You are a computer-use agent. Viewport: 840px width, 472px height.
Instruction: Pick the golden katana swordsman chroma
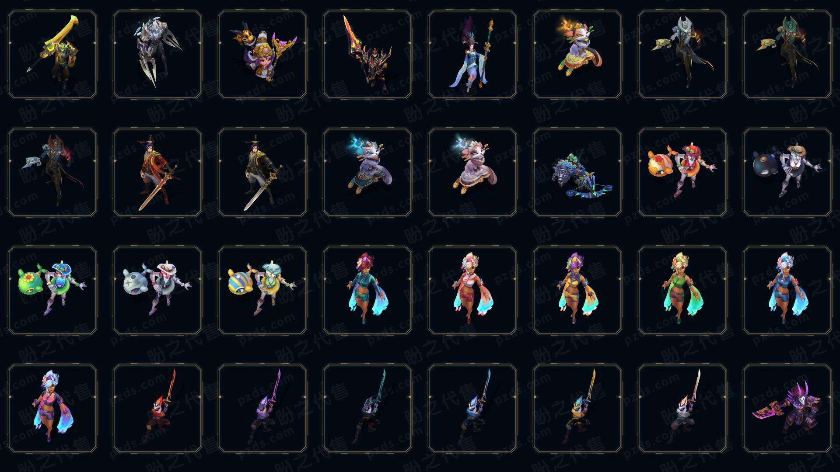[x=577, y=408]
